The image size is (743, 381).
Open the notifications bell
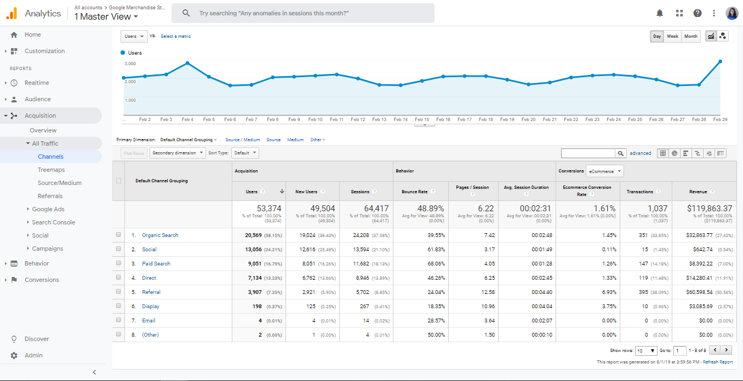click(660, 13)
